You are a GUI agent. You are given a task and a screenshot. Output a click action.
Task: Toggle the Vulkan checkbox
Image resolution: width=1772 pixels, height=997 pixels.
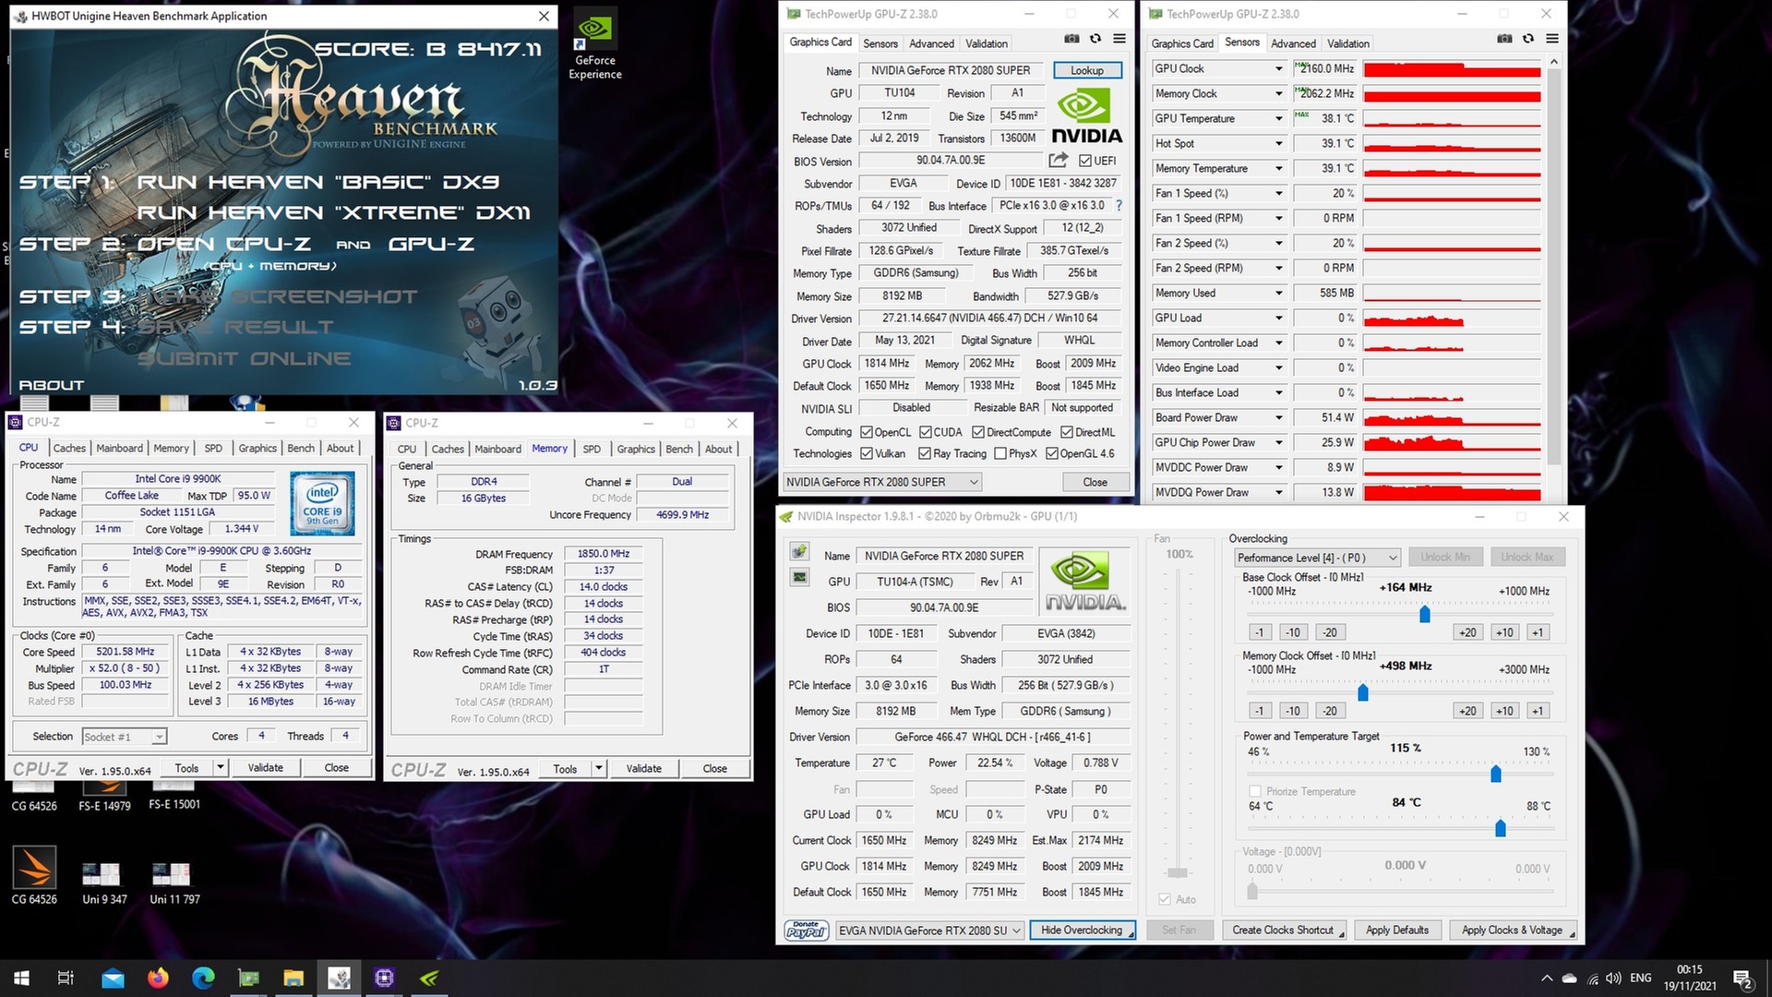pos(867,453)
